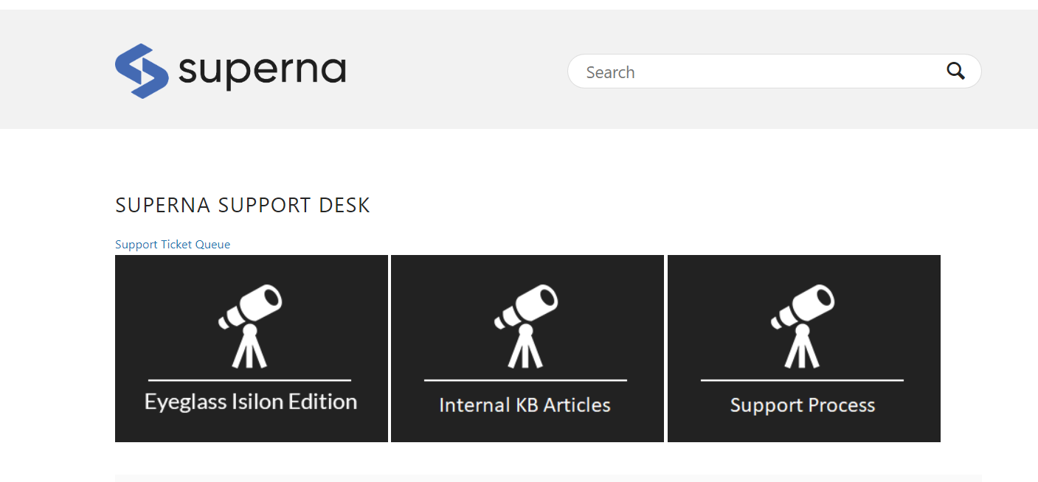Image resolution: width=1038 pixels, height=482 pixels.
Task: Click the blue Superna logo mark
Action: [141, 71]
